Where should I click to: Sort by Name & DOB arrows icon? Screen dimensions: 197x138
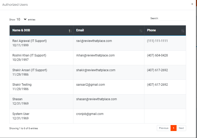(x=70, y=31)
